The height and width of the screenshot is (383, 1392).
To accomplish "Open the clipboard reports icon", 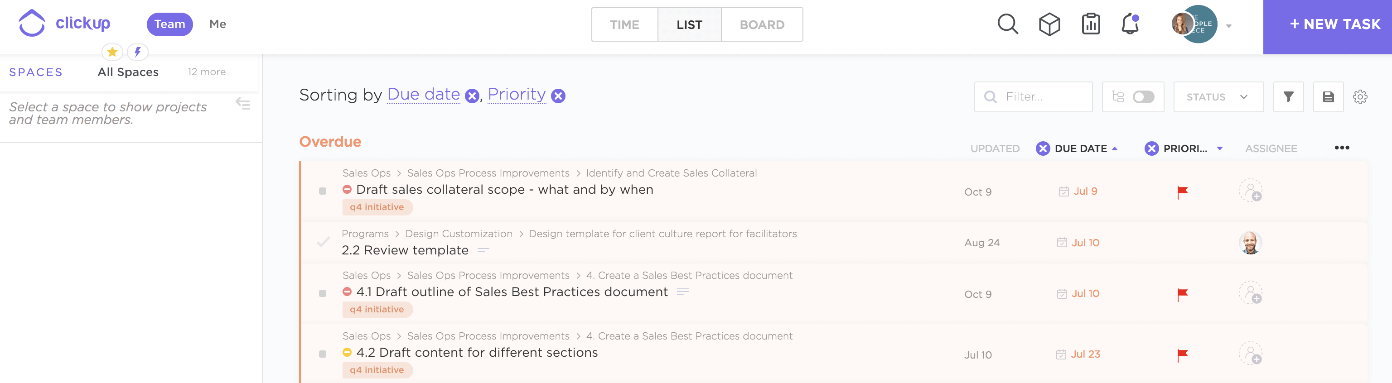I will tap(1091, 24).
